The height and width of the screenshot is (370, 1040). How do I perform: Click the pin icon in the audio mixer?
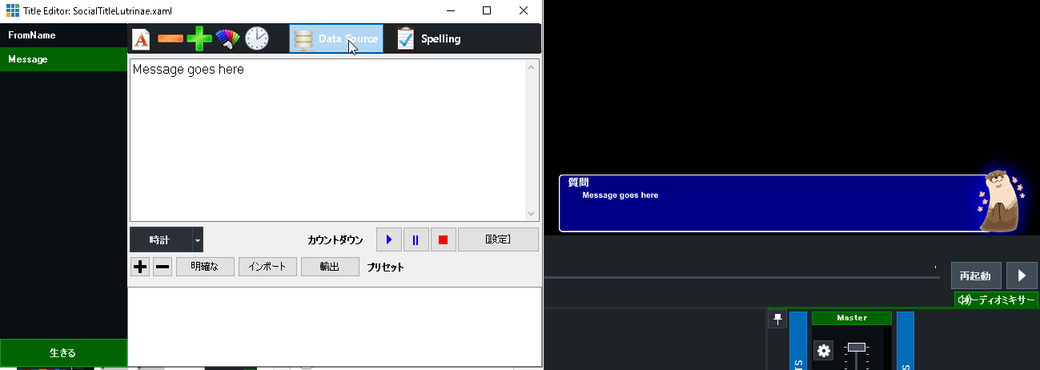(x=777, y=320)
